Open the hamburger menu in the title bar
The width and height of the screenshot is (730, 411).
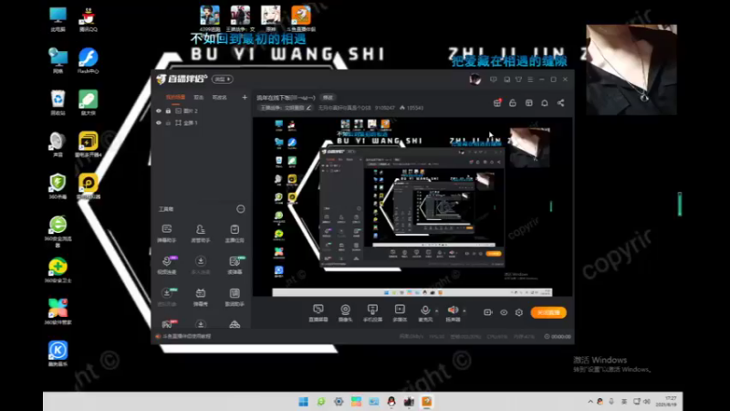pos(530,79)
